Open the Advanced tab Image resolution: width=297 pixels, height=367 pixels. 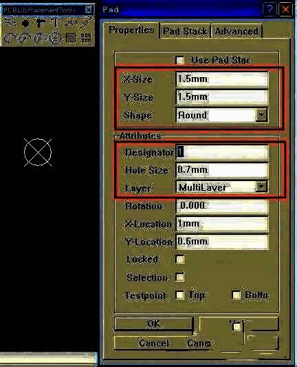(x=236, y=31)
